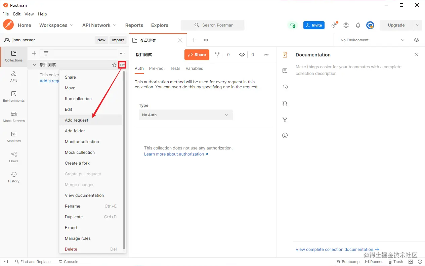Click the Search Postman field

[x=212, y=25]
